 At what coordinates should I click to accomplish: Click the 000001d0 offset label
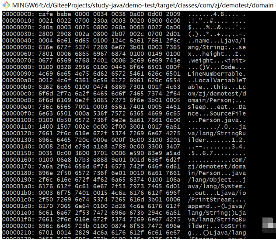click(x=18, y=206)
